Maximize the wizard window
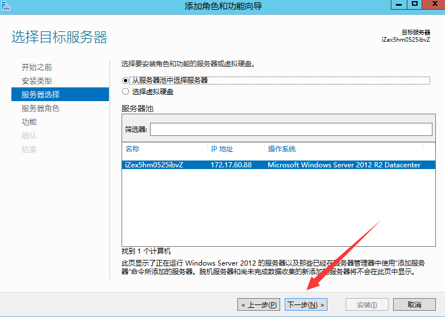Viewport: 445px width, 317px height. pos(415,5)
